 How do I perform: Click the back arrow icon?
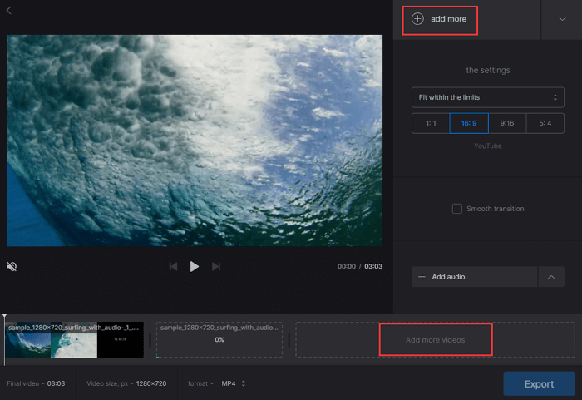(9, 11)
